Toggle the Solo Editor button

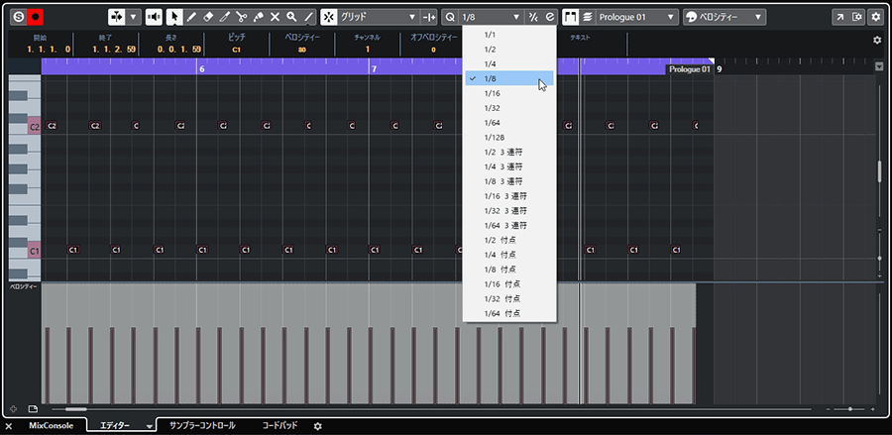click(x=19, y=17)
